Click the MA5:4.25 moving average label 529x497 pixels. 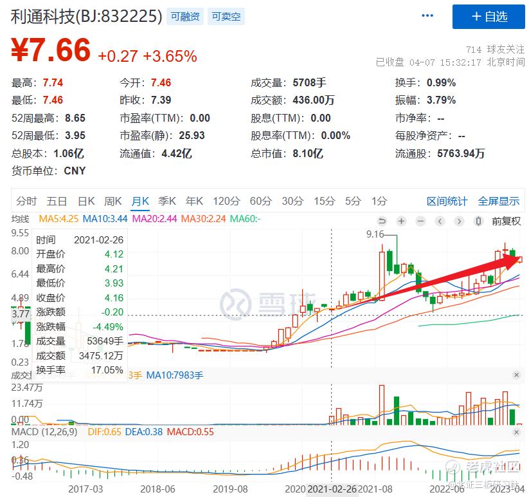click(x=58, y=219)
